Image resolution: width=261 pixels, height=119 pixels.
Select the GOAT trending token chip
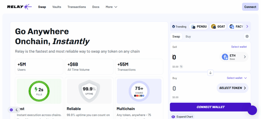pos(218,26)
